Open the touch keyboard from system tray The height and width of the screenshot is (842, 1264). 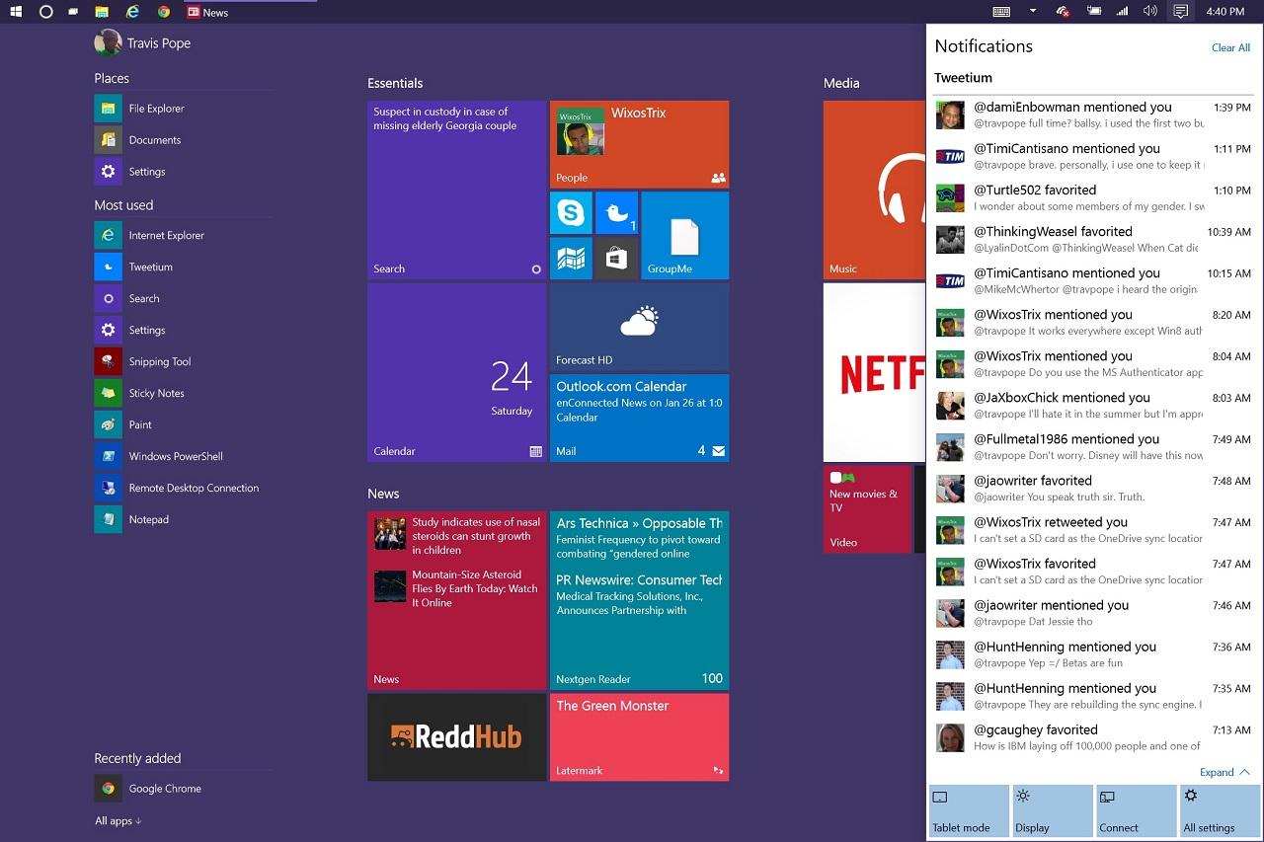1001,12
